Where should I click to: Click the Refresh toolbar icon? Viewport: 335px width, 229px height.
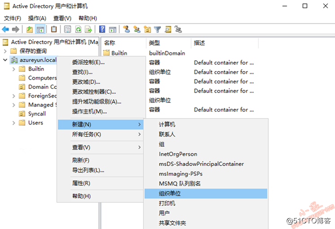[78, 29]
